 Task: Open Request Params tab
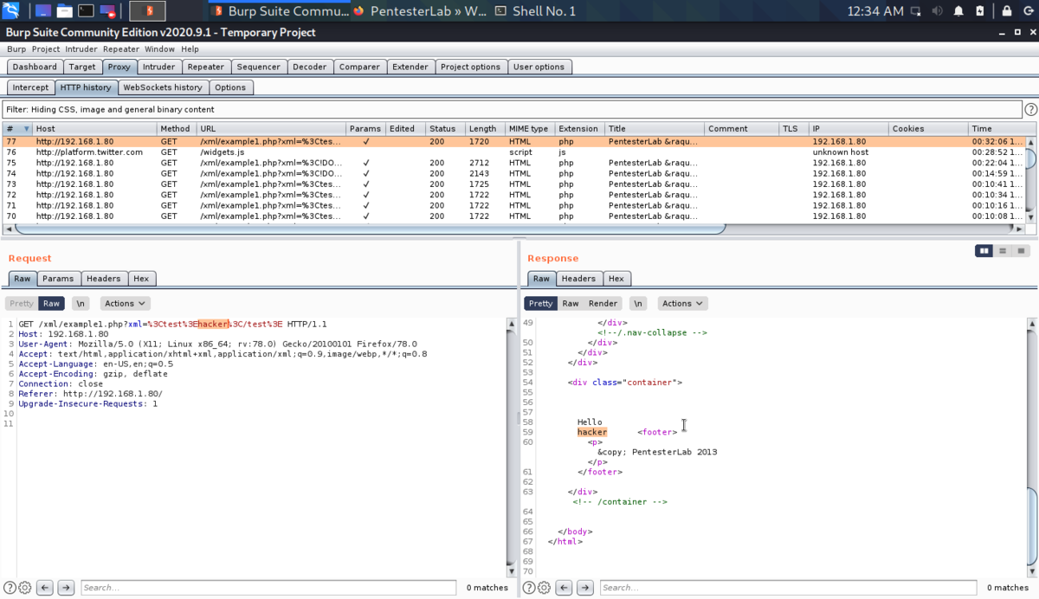coord(58,279)
